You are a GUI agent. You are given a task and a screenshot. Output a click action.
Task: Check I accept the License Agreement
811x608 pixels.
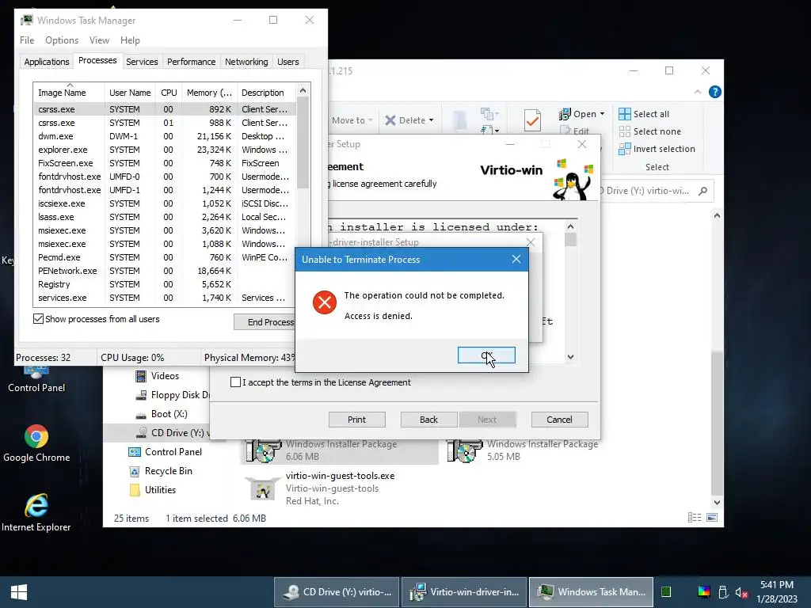(x=235, y=382)
